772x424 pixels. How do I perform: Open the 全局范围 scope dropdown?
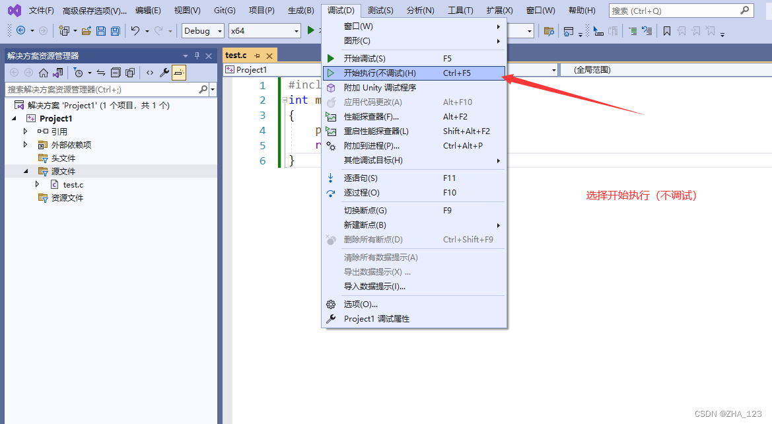[x=666, y=70]
